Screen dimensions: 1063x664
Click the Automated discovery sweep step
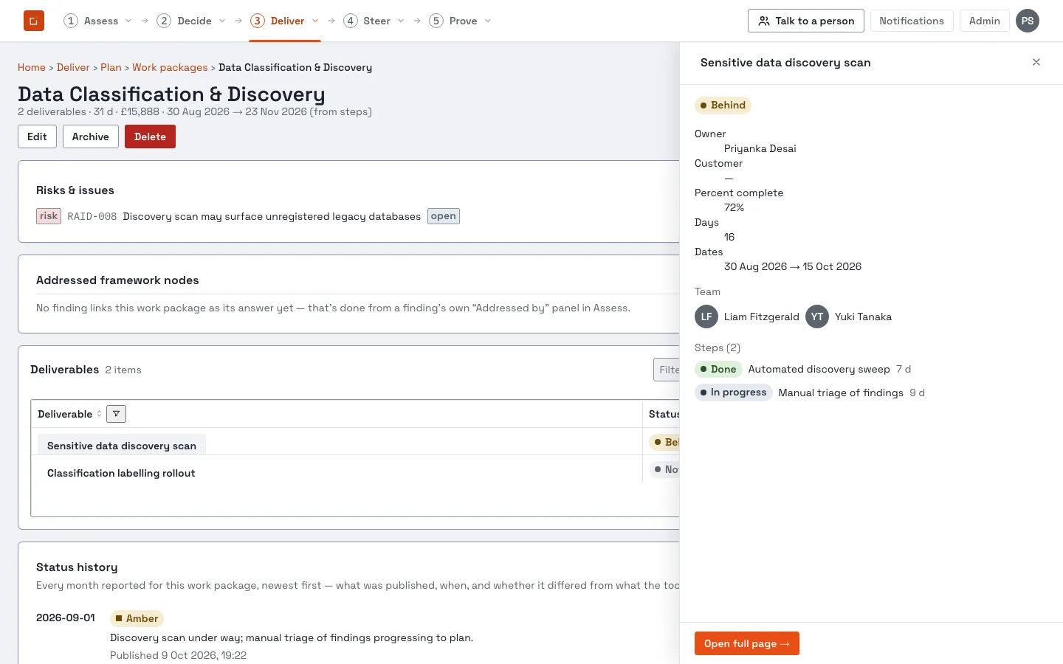click(x=819, y=369)
